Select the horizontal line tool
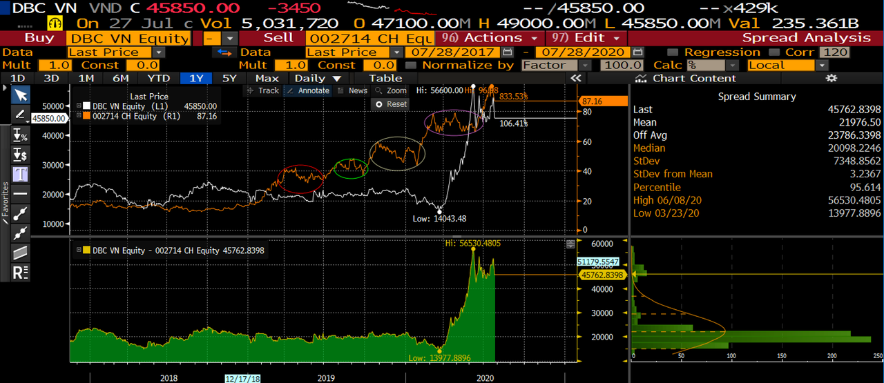The image size is (884, 383). (x=21, y=193)
